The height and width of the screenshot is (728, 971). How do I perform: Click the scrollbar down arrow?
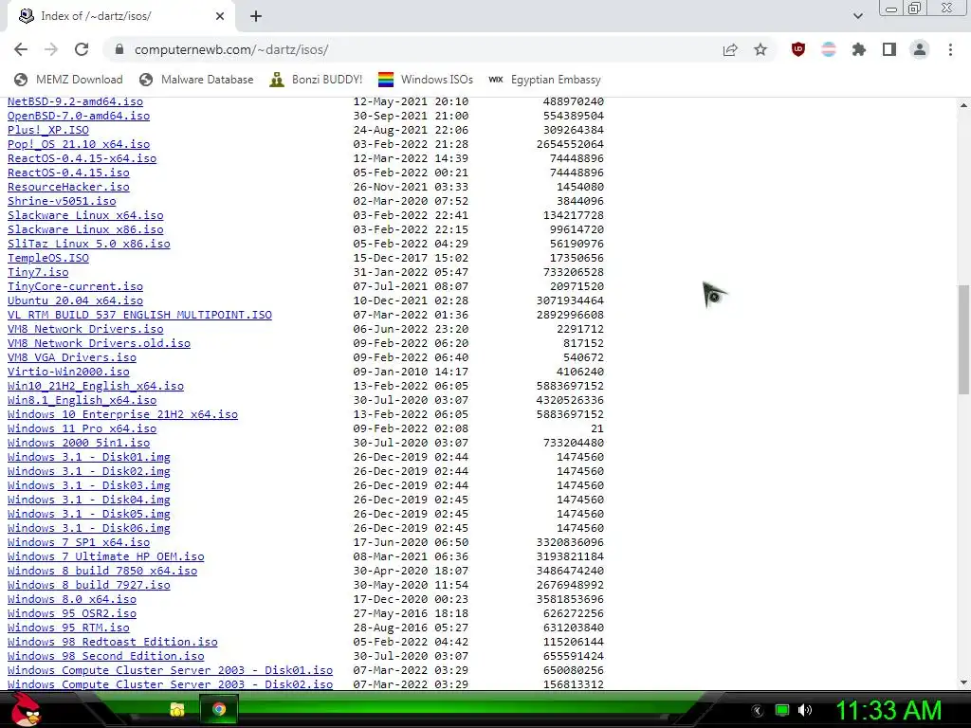[963, 682]
